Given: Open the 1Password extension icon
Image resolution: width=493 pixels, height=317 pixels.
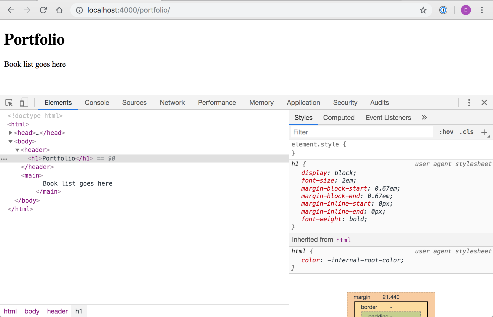Looking at the screenshot, I should 443,10.
